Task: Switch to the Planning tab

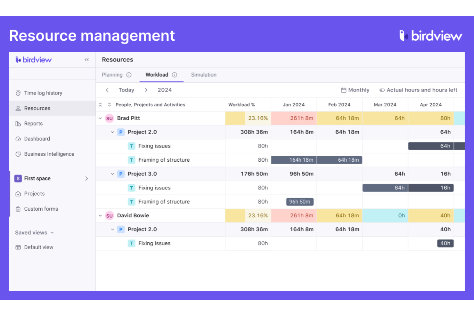Action: [112, 75]
